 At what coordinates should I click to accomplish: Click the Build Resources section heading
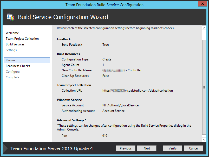(x=68, y=54)
